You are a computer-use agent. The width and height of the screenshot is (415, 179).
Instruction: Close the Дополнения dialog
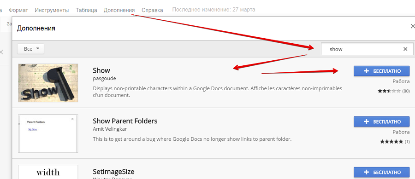tap(412, 26)
